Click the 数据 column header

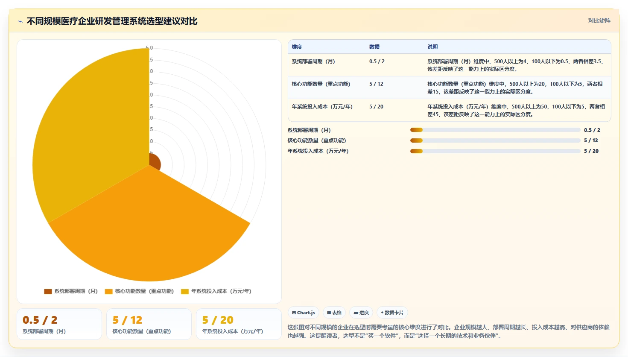point(374,47)
